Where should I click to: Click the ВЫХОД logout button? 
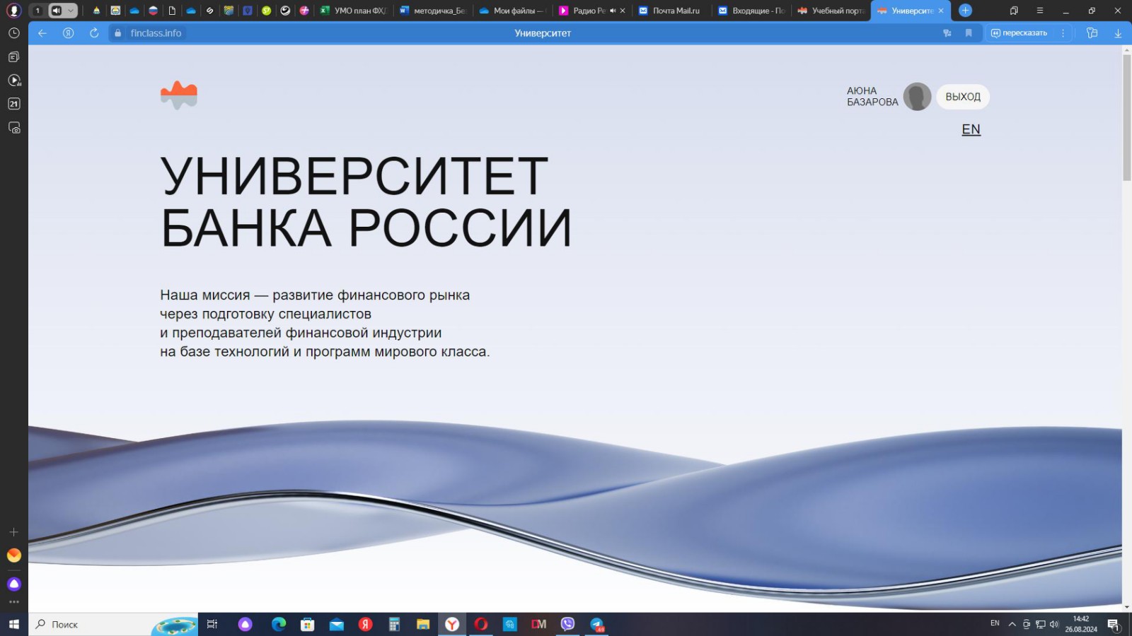[963, 97]
